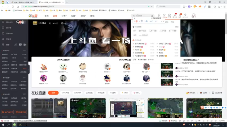The width and height of the screenshot is (227, 127).
Task: Click the Douyu search input field
Action: (x=141, y=16)
